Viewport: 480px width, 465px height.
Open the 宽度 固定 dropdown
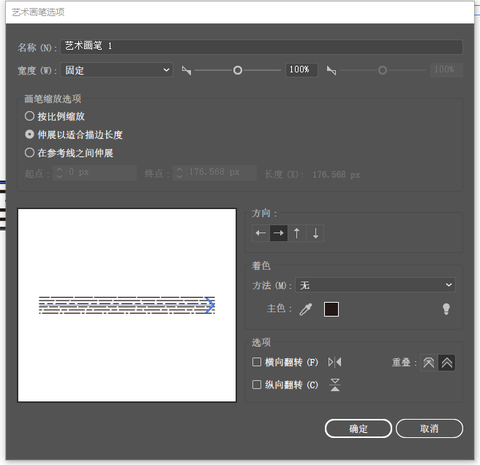coord(116,70)
